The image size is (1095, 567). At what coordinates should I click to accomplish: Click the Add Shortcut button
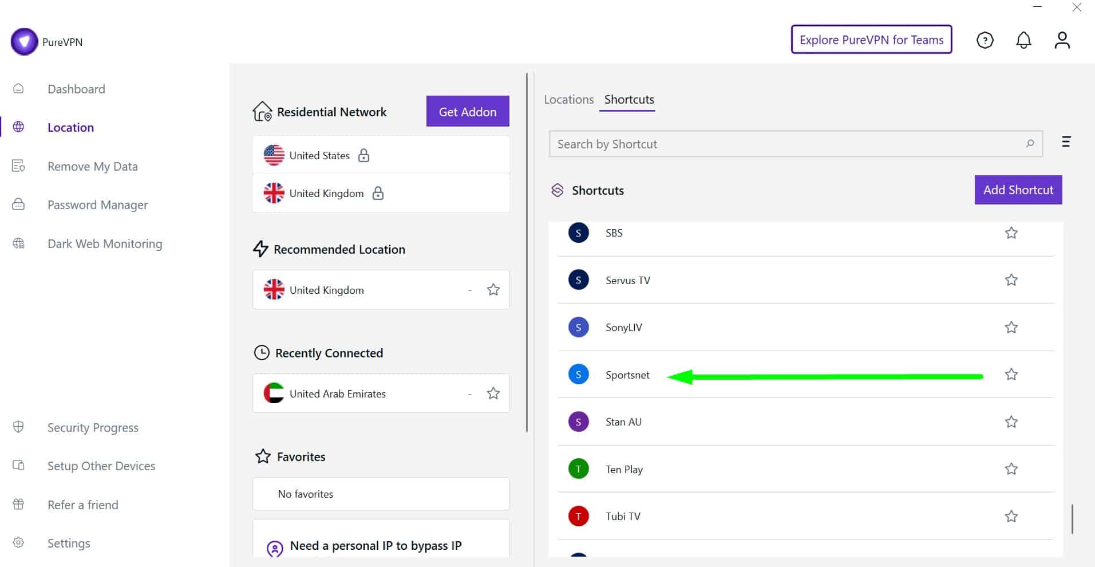[1018, 190]
